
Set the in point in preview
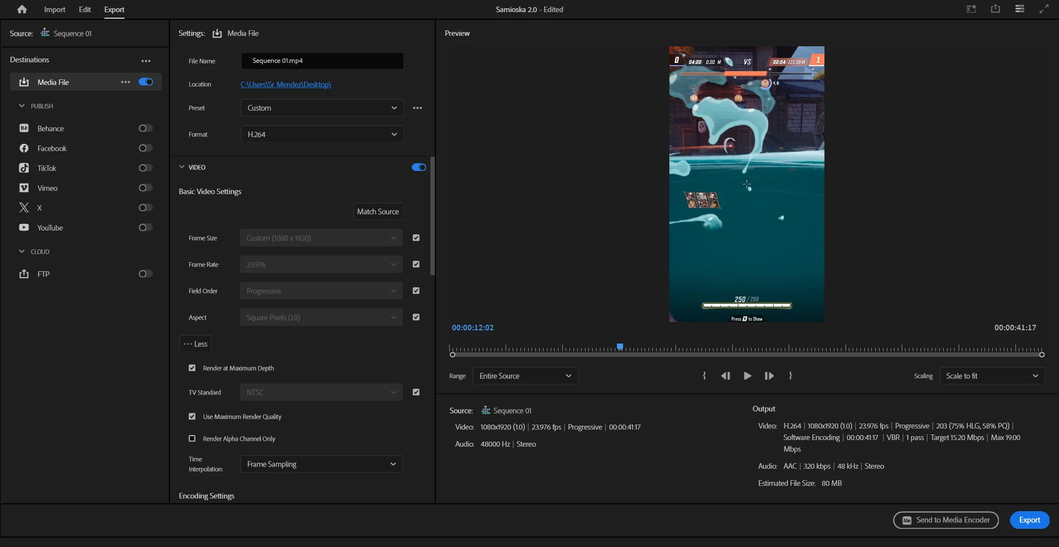coord(704,376)
